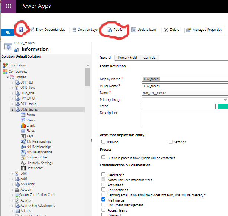Switch to the Primary Field tab
The height and width of the screenshot is (216, 228).
click(x=127, y=58)
